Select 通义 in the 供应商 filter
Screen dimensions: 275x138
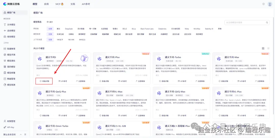(x=58, y=29)
